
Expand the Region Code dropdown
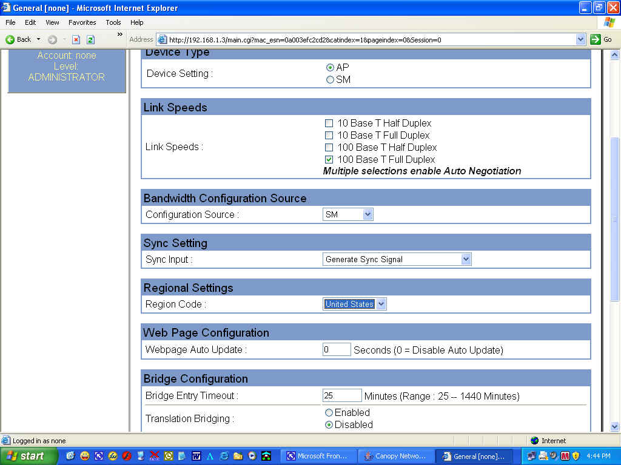tap(381, 304)
